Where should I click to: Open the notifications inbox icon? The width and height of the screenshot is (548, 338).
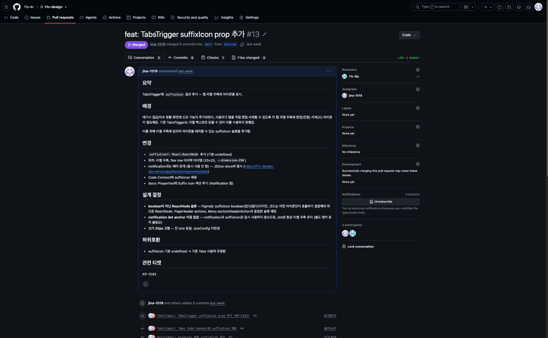(529, 7)
